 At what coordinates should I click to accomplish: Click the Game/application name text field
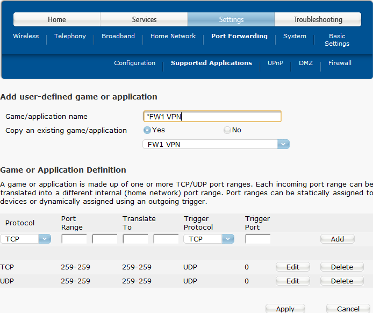(x=212, y=117)
